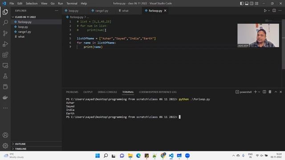Viewport: 285px width, 160px height.
Task: Open File Explorer from taskbar
Action: click(130, 156)
